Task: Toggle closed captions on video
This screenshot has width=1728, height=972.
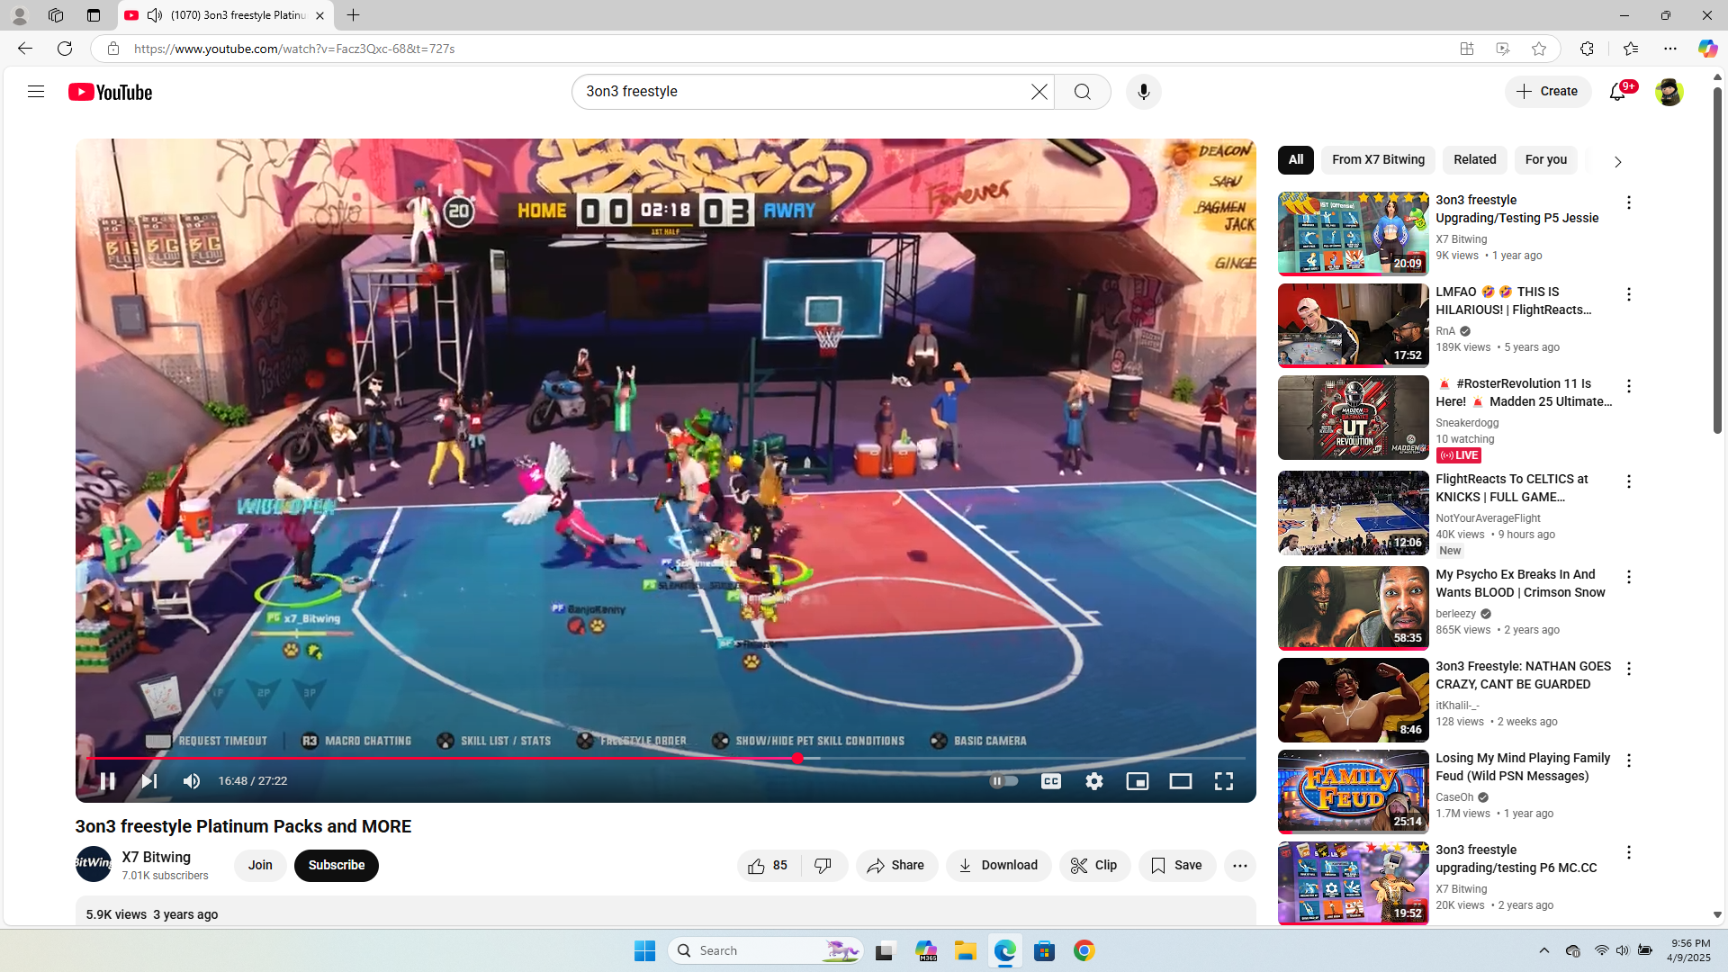Action: pyautogui.click(x=1050, y=781)
